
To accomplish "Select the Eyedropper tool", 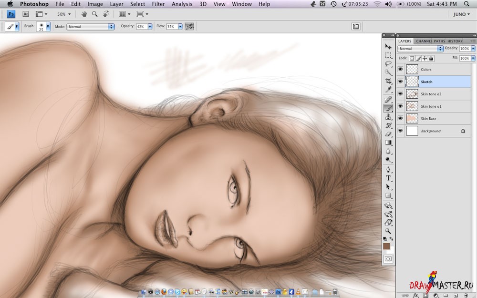I will tap(388, 89).
